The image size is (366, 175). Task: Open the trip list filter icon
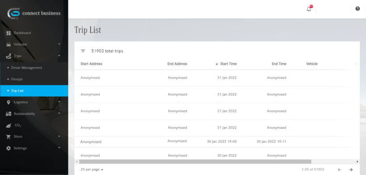83,51
